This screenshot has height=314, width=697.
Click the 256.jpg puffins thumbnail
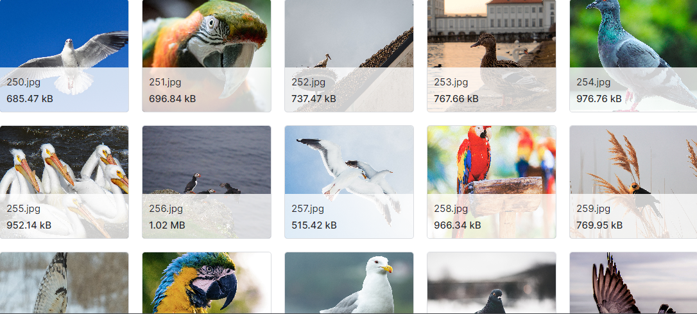click(x=207, y=182)
